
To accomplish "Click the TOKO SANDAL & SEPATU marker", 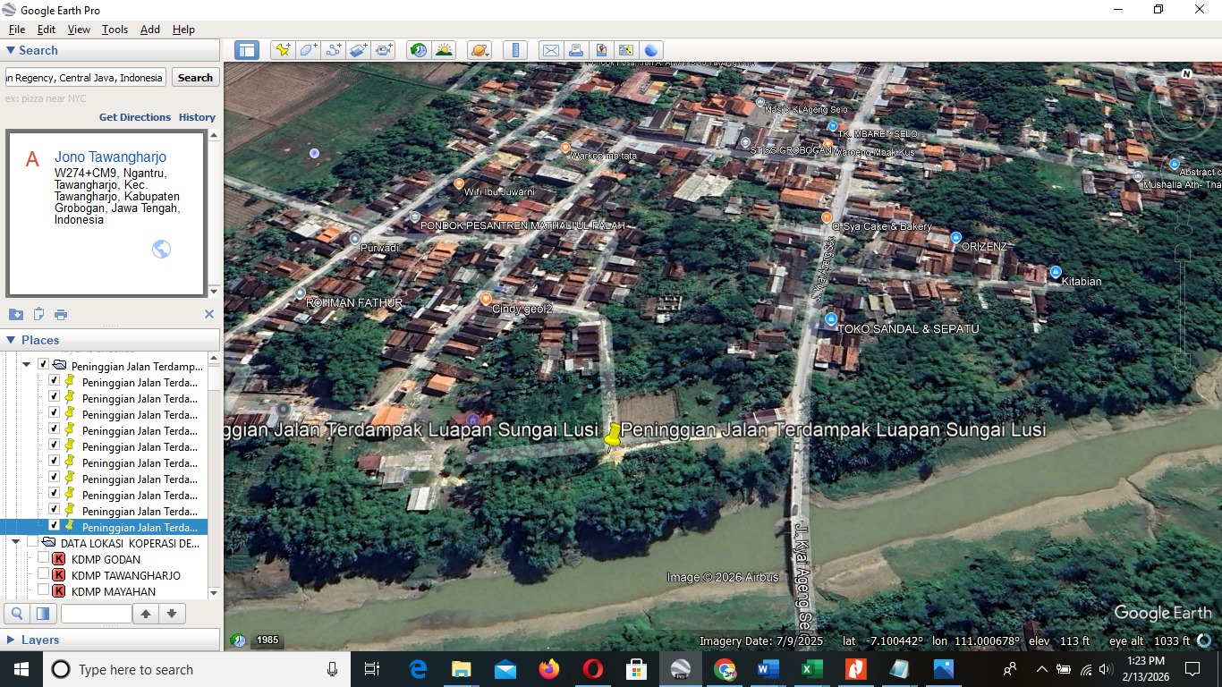I will (831, 319).
